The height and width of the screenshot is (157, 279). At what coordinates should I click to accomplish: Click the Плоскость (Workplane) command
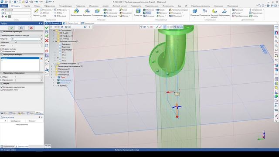pos(46,10)
